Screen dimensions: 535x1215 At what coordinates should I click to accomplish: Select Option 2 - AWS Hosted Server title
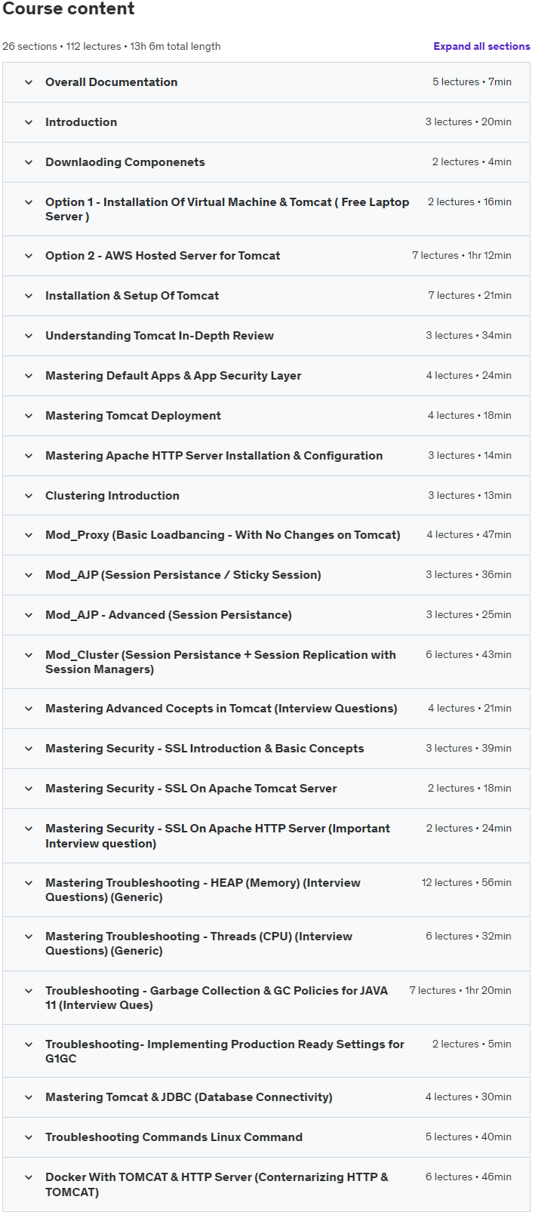[x=162, y=256]
